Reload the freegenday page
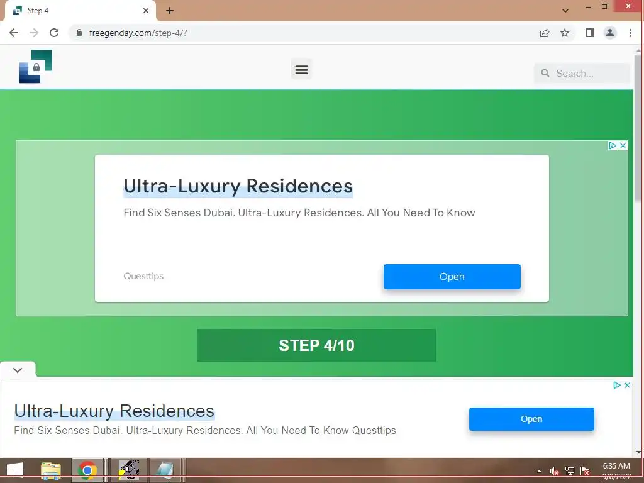The height and width of the screenshot is (483, 644). click(54, 33)
